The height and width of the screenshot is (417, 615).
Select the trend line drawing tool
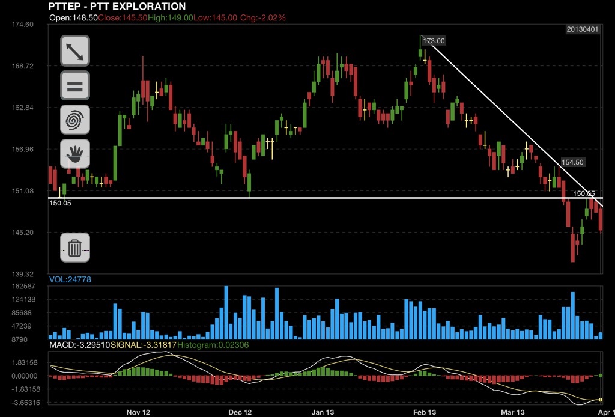click(75, 51)
